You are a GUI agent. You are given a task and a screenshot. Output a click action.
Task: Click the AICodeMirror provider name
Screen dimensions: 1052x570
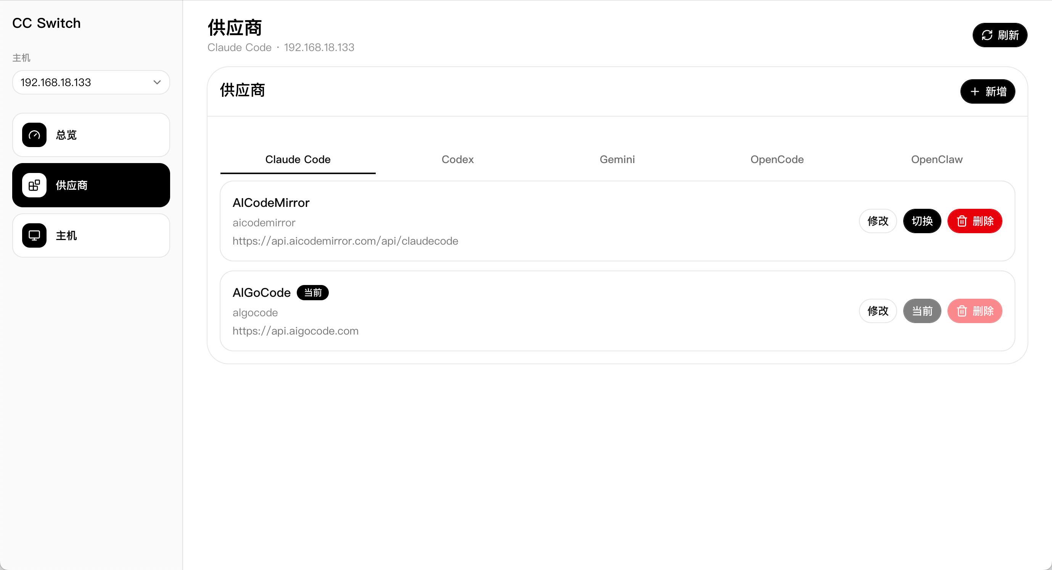[271, 203]
